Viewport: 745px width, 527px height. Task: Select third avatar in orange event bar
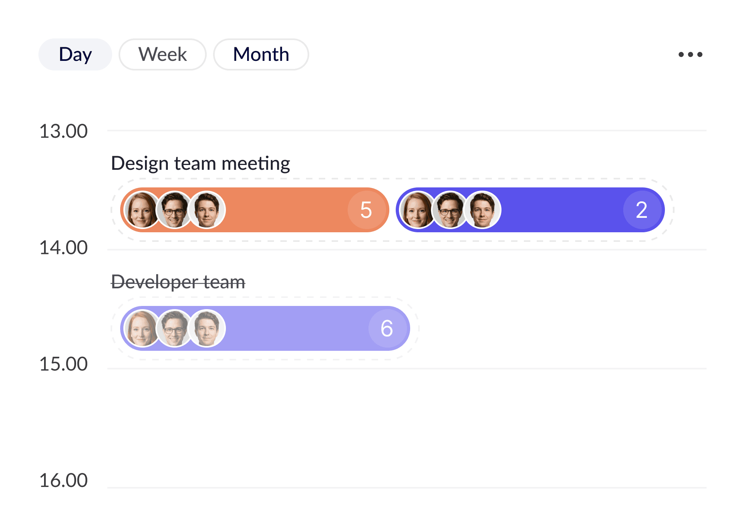point(207,210)
